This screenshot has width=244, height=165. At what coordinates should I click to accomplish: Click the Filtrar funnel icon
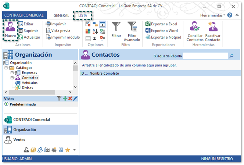pyautogui.click(x=116, y=27)
